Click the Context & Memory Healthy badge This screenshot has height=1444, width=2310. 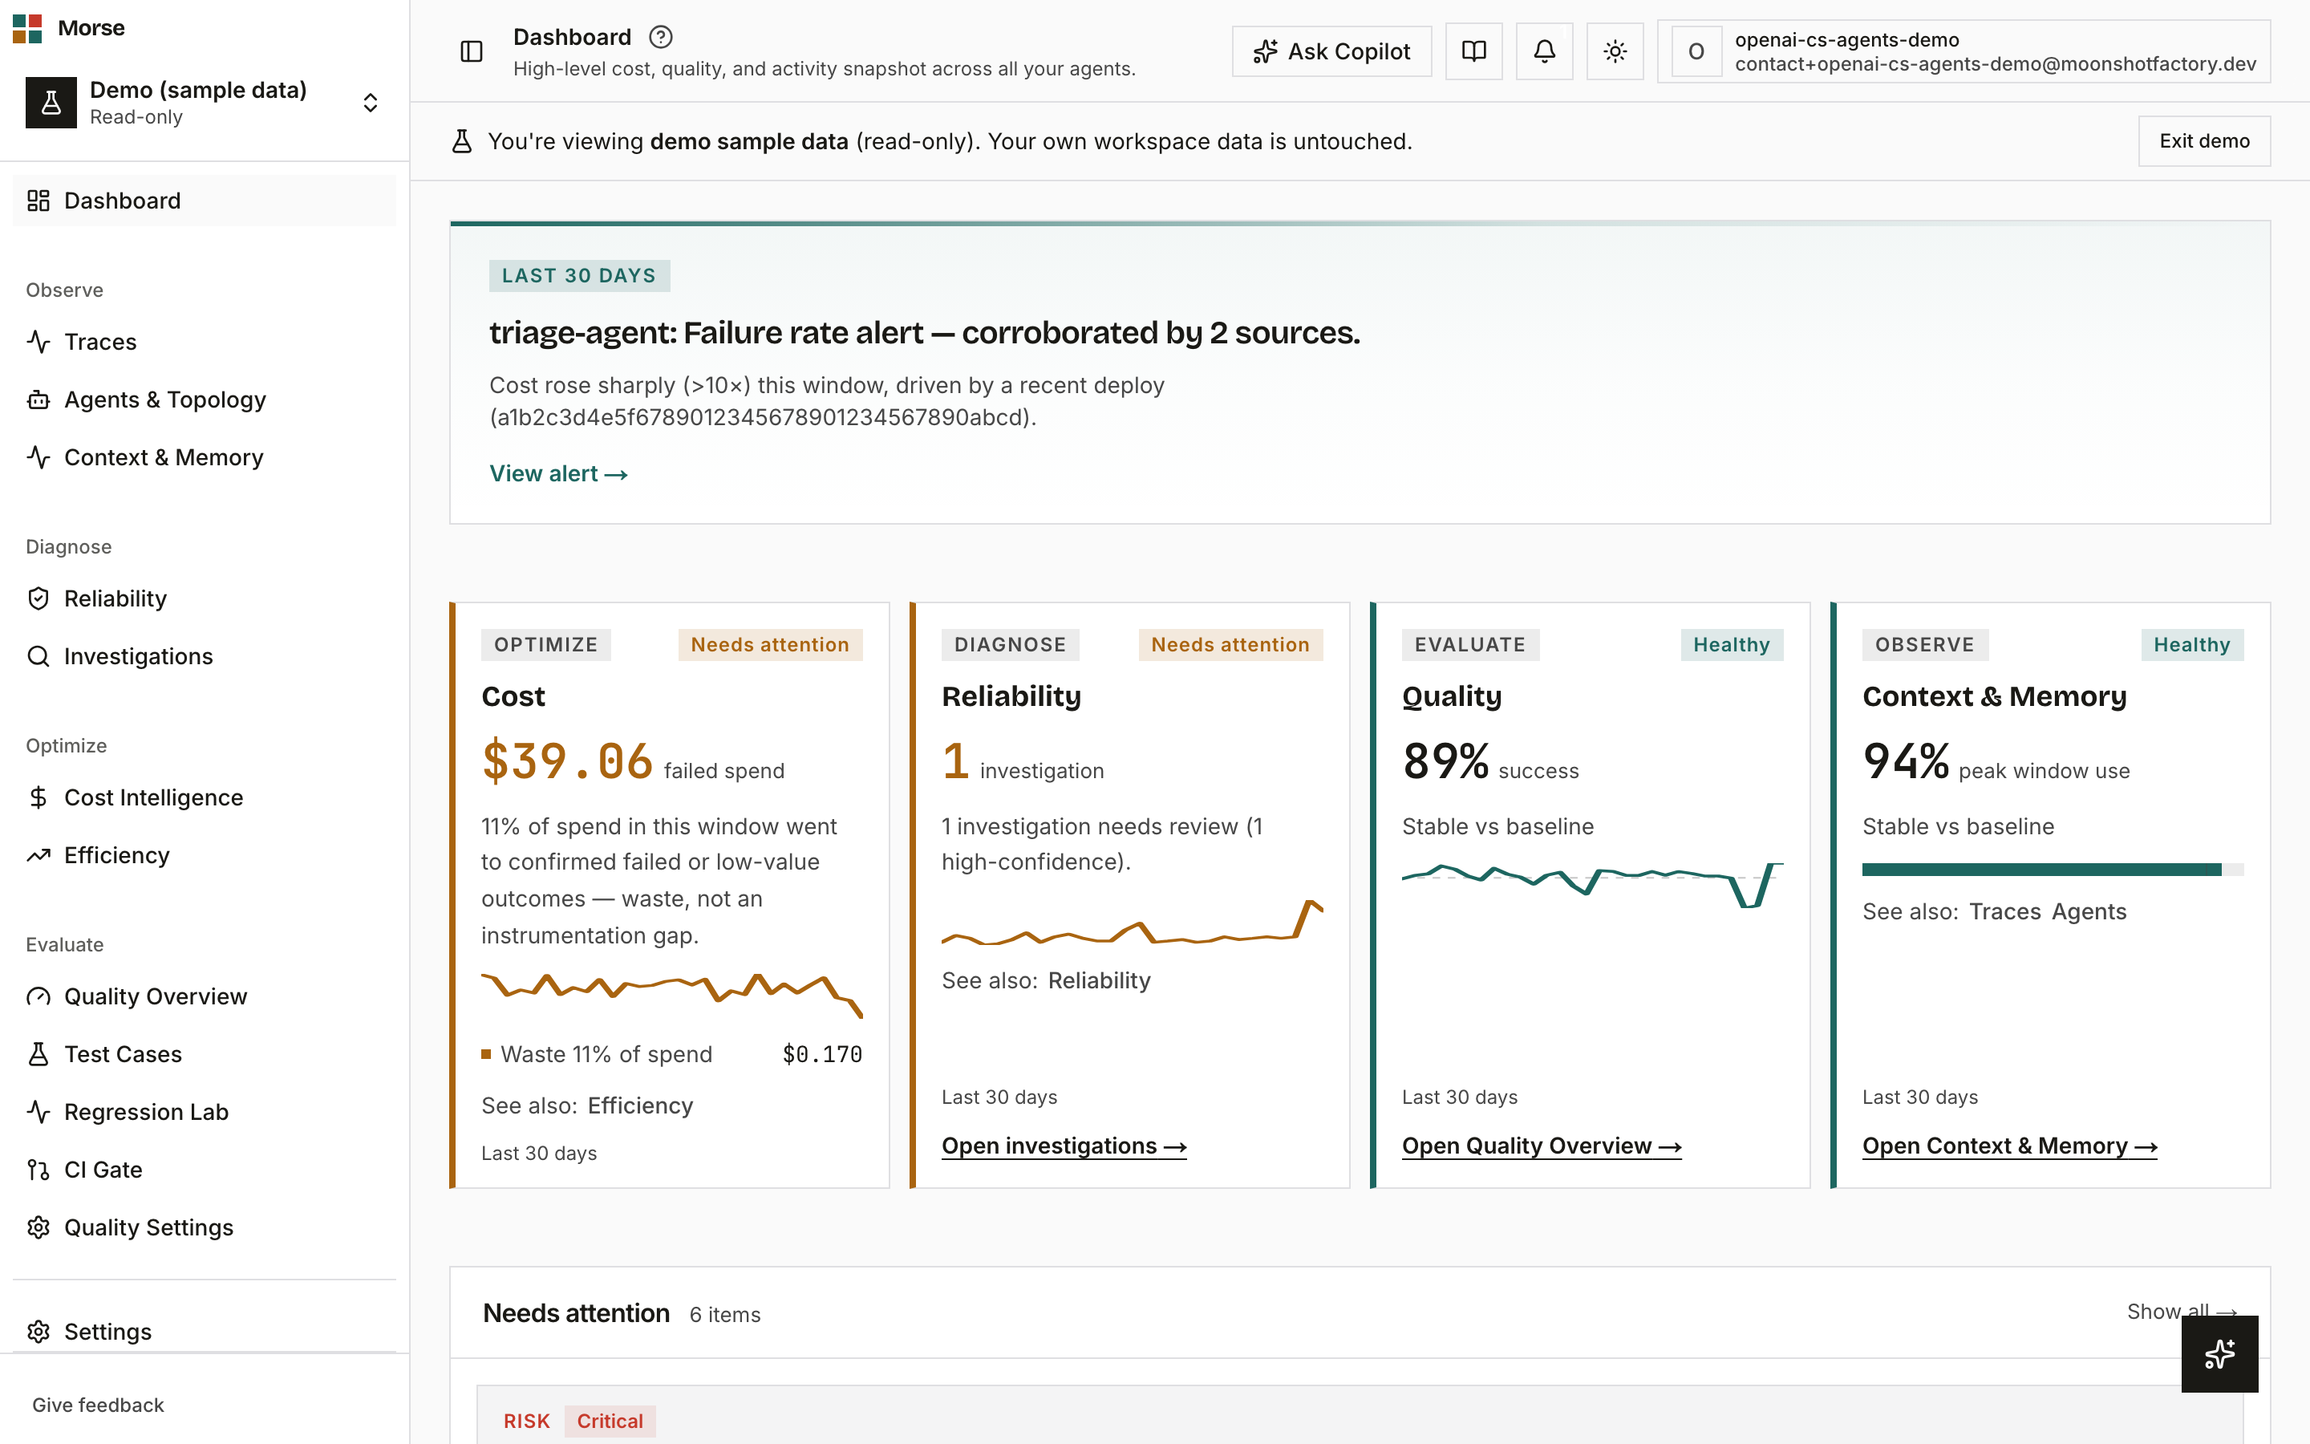2191,645
